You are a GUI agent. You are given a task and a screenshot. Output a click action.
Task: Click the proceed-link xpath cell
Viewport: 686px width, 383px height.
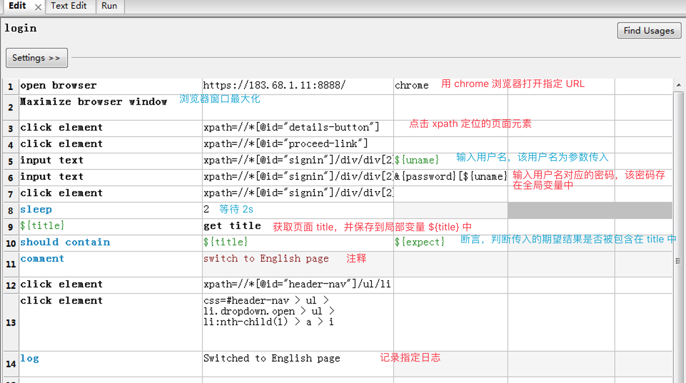298,145
